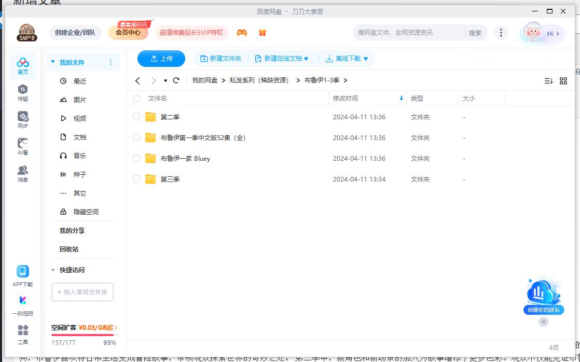Open the 离线下载 dropdown

pyautogui.click(x=348, y=58)
